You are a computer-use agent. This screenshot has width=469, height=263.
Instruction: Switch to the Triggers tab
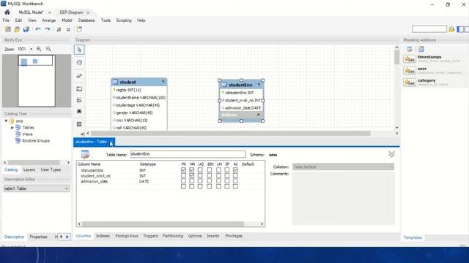point(150,236)
